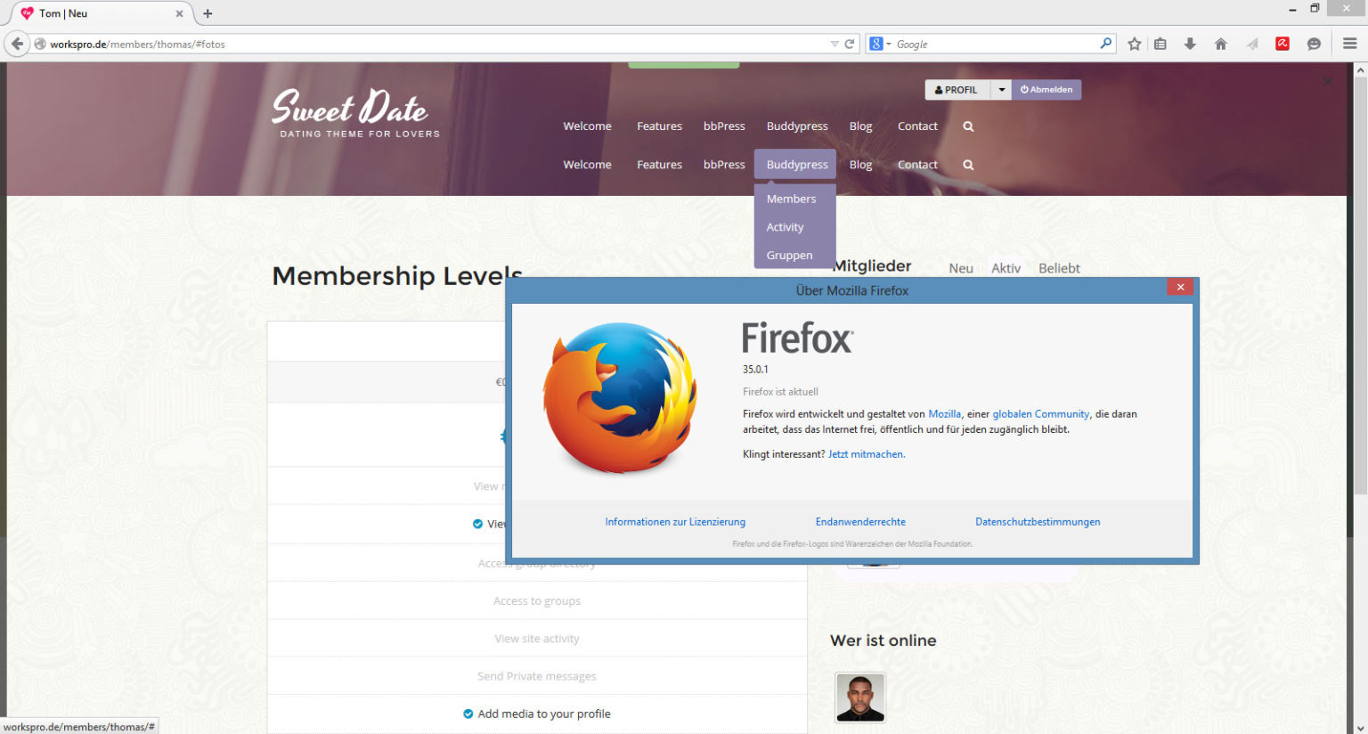Reload the page with refresh icon
1368x734 pixels.
850,44
